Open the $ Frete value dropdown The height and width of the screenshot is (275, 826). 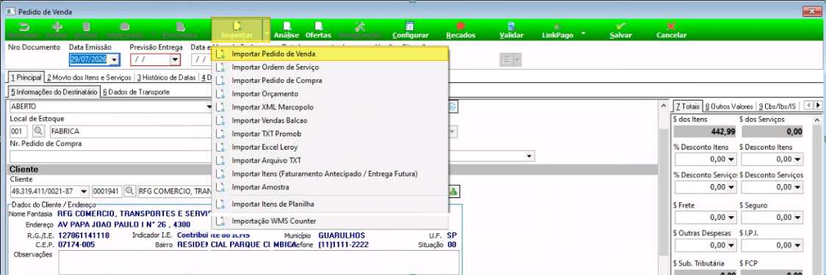tap(730, 217)
